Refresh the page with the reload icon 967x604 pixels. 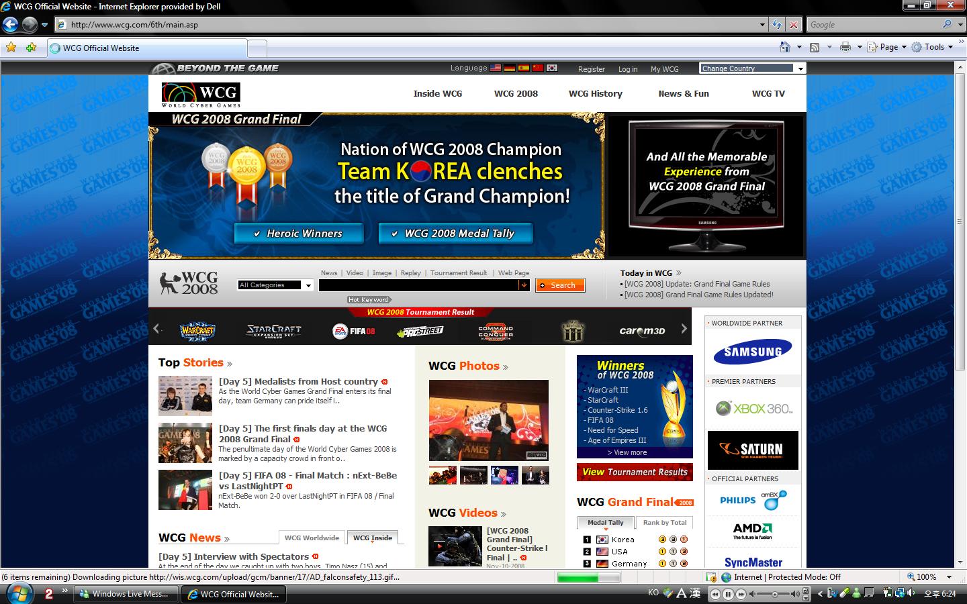[777, 25]
